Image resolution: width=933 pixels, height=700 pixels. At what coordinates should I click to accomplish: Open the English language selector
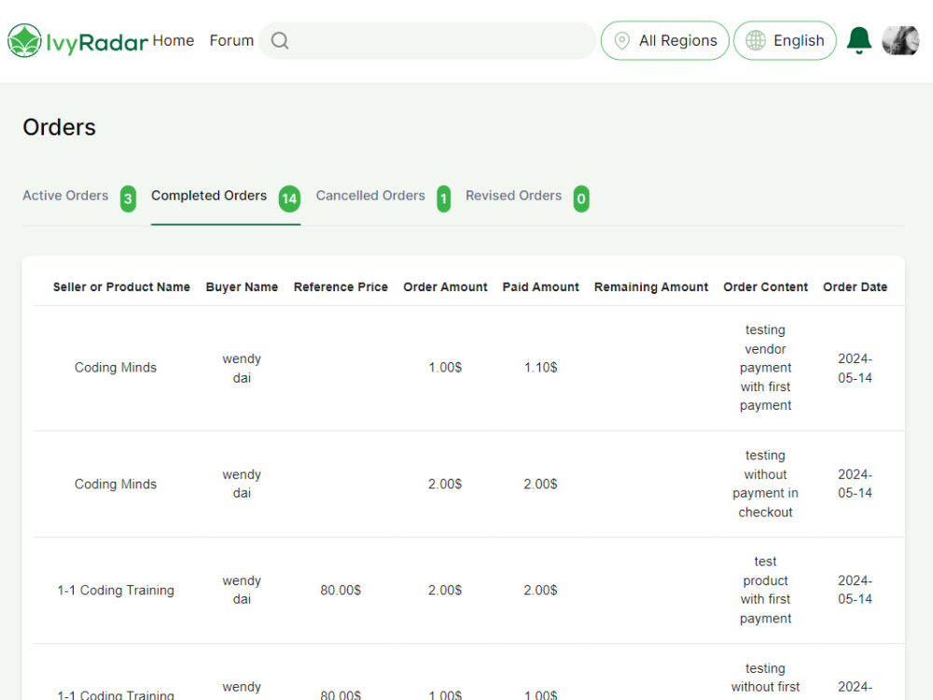(x=785, y=40)
